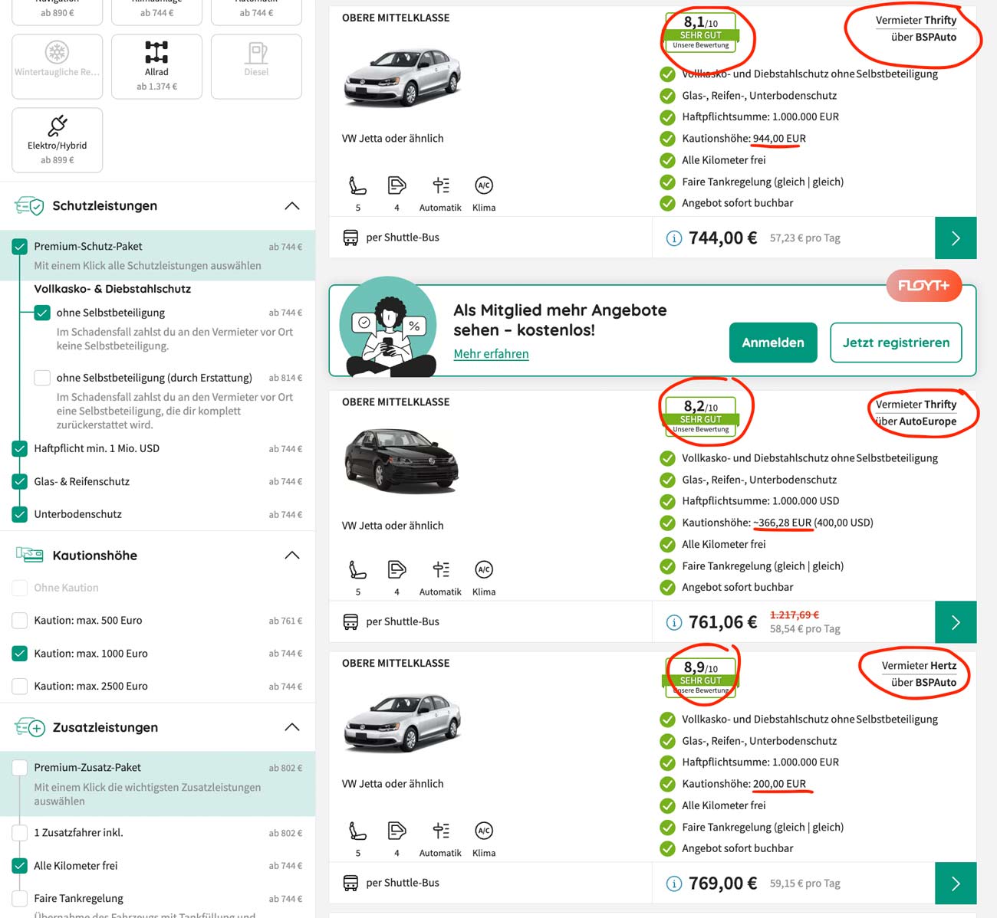Select the Elektro/Hybrid filter tile
Image resolution: width=997 pixels, height=918 pixels.
click(58, 140)
